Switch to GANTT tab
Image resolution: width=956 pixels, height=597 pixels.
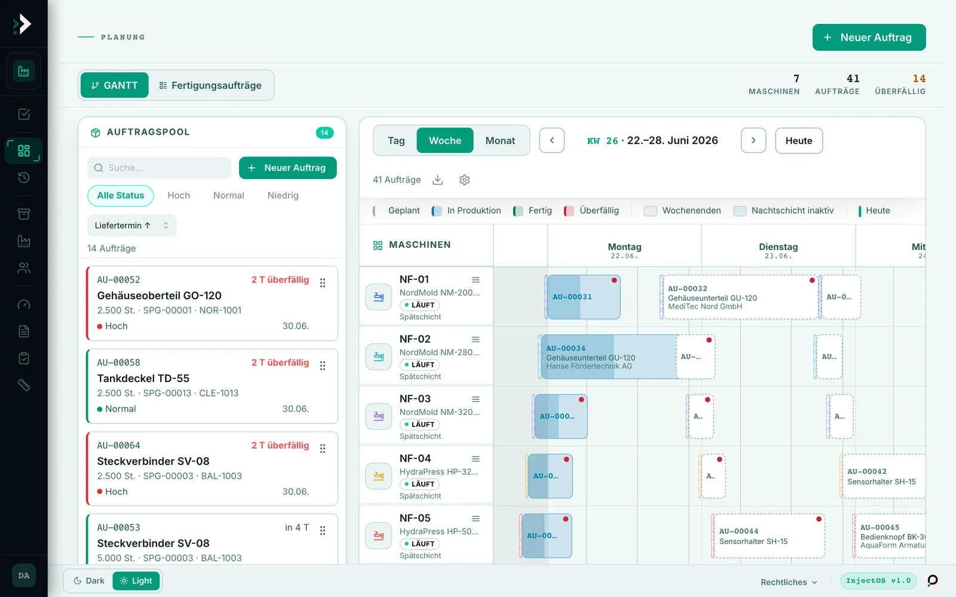tap(115, 85)
